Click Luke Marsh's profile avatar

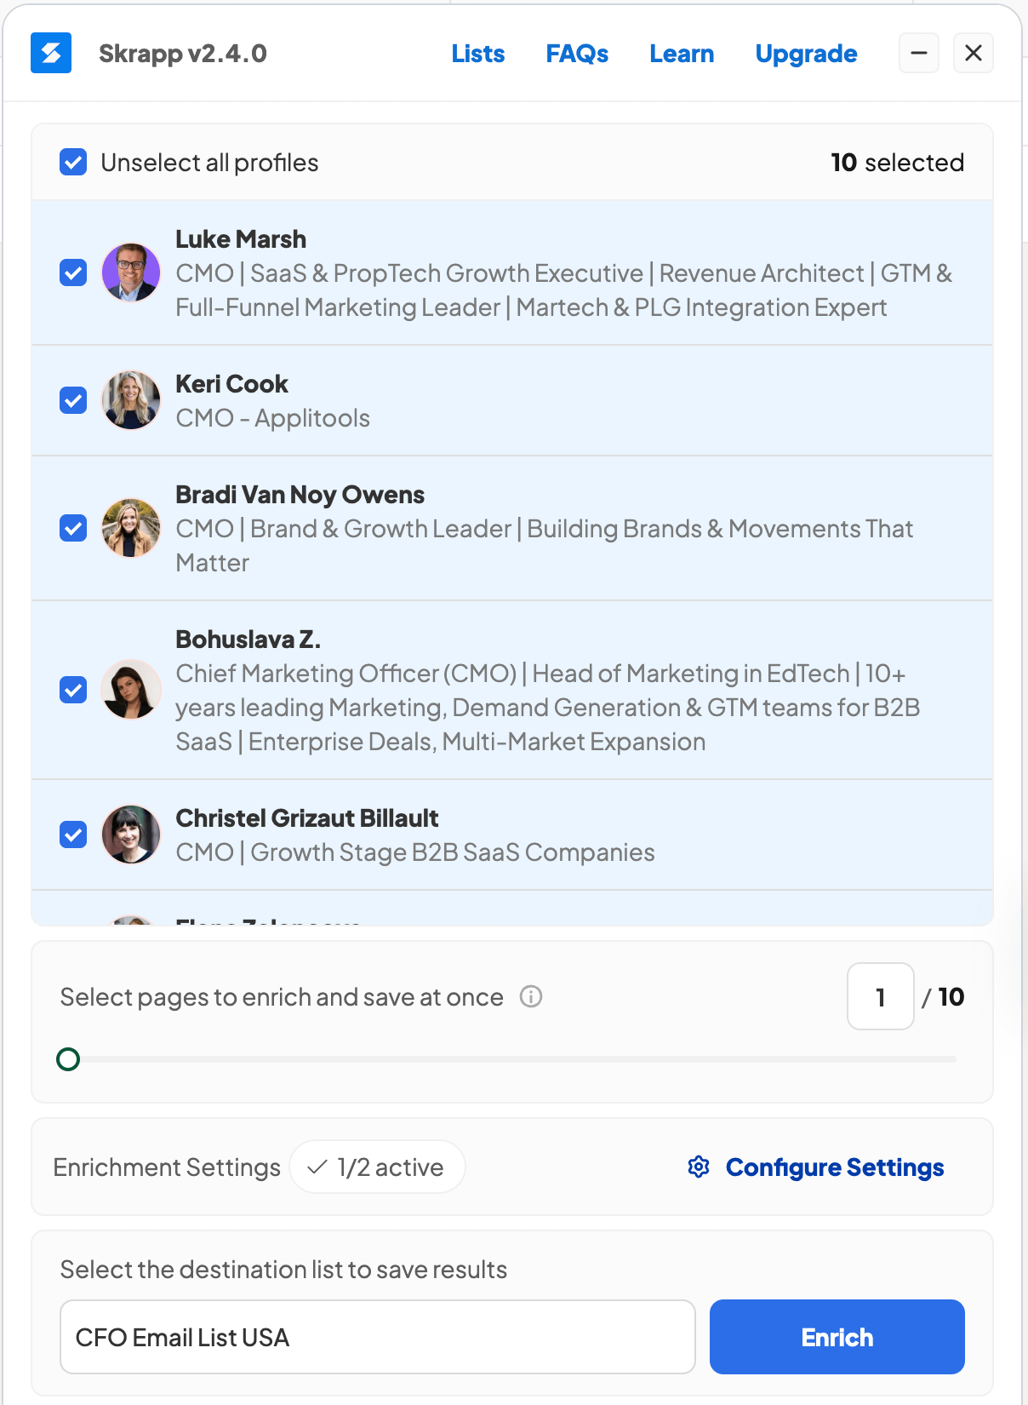tap(131, 272)
